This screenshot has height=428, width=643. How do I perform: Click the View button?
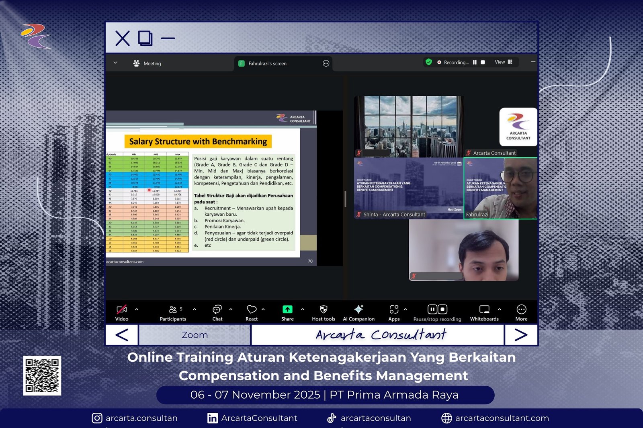[x=503, y=62]
